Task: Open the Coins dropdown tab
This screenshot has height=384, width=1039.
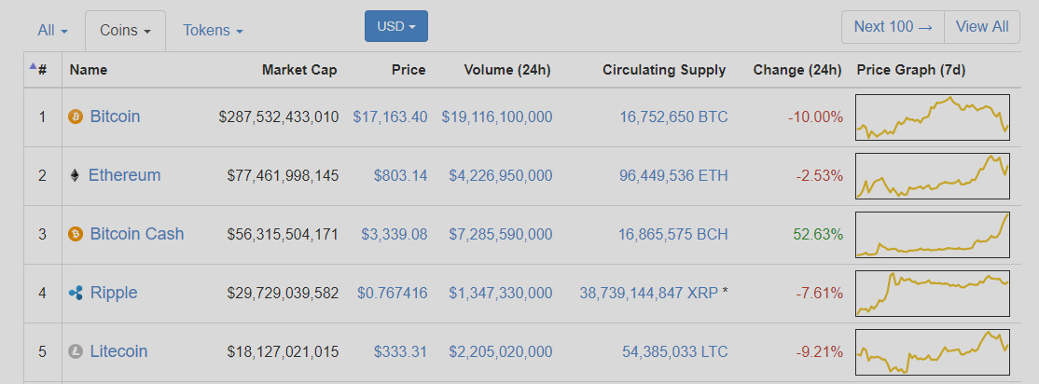Action: click(125, 31)
